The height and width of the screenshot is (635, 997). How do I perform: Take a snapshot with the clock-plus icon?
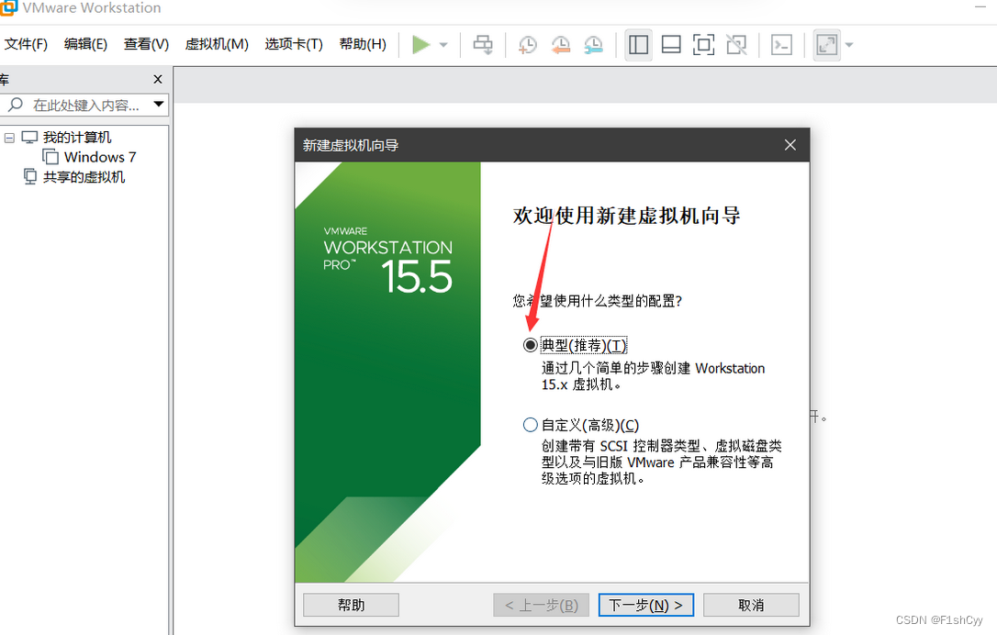[x=528, y=45]
